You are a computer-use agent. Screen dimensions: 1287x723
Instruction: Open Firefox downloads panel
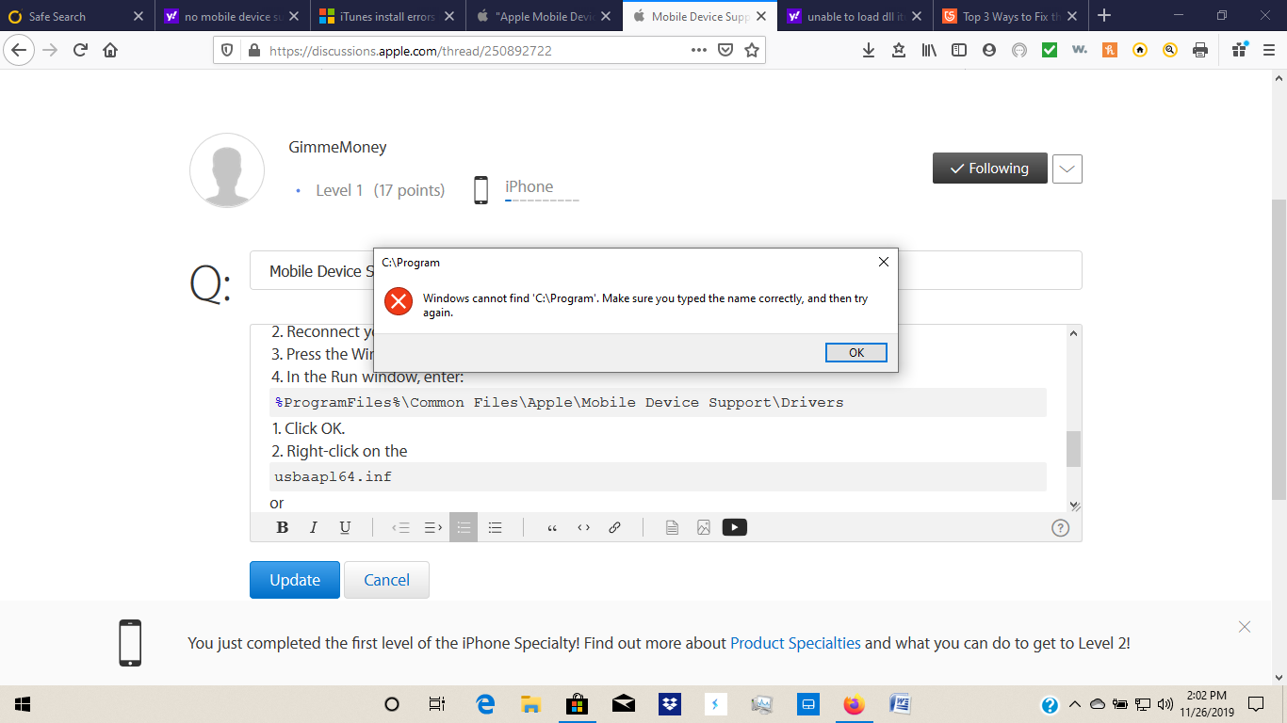pyautogui.click(x=869, y=50)
